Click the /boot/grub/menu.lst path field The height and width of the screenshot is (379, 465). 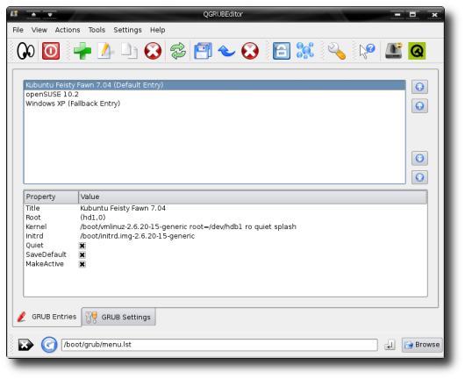tap(219, 345)
